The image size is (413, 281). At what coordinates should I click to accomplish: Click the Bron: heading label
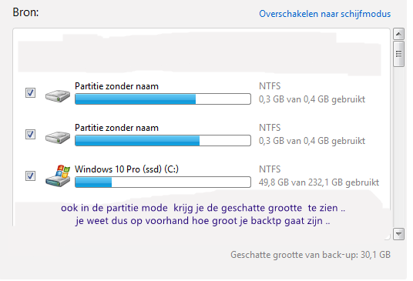(x=26, y=12)
